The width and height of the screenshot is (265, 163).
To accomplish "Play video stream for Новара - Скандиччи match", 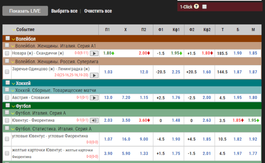I will [94, 53].
